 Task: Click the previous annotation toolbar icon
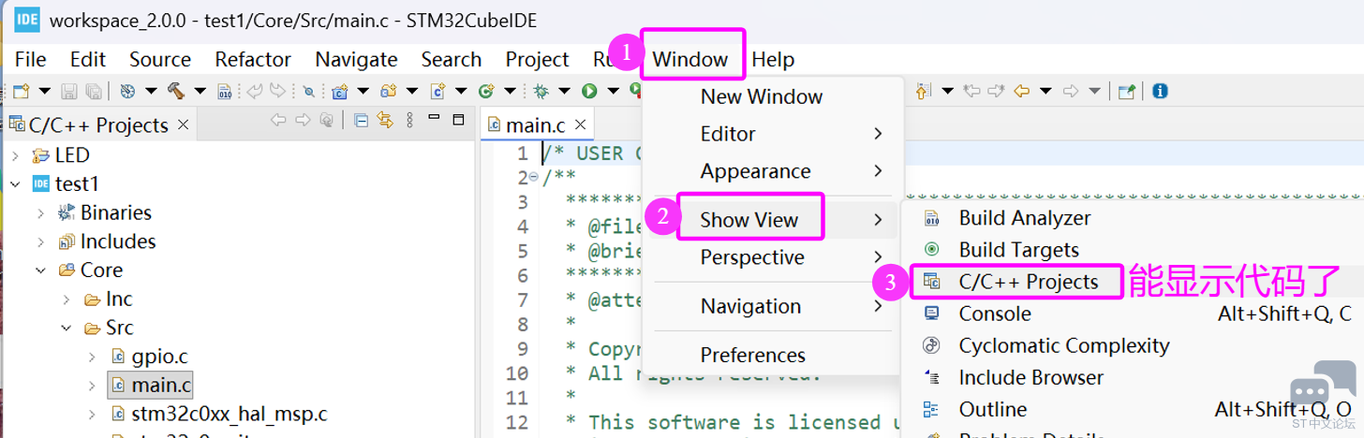coord(922,91)
